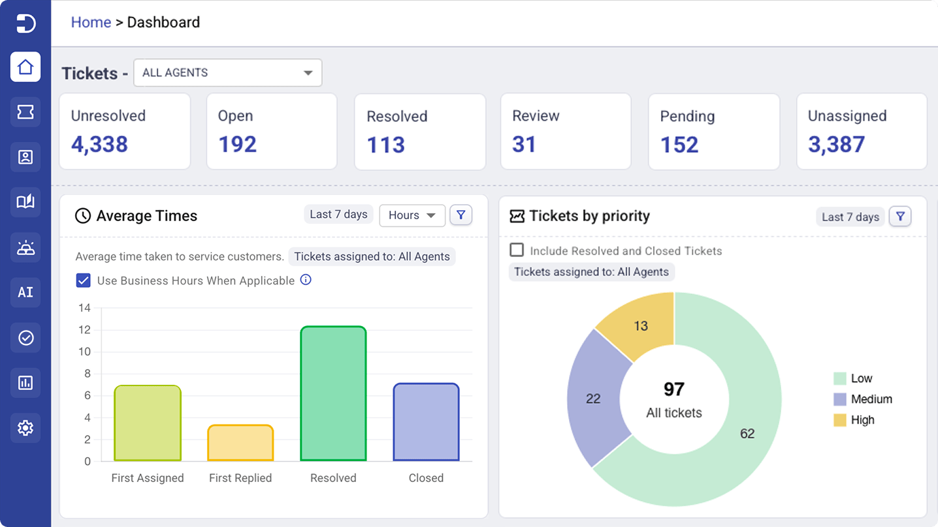Open the Hours unit dropdown
This screenshot has width=938, height=527.
pyautogui.click(x=412, y=215)
